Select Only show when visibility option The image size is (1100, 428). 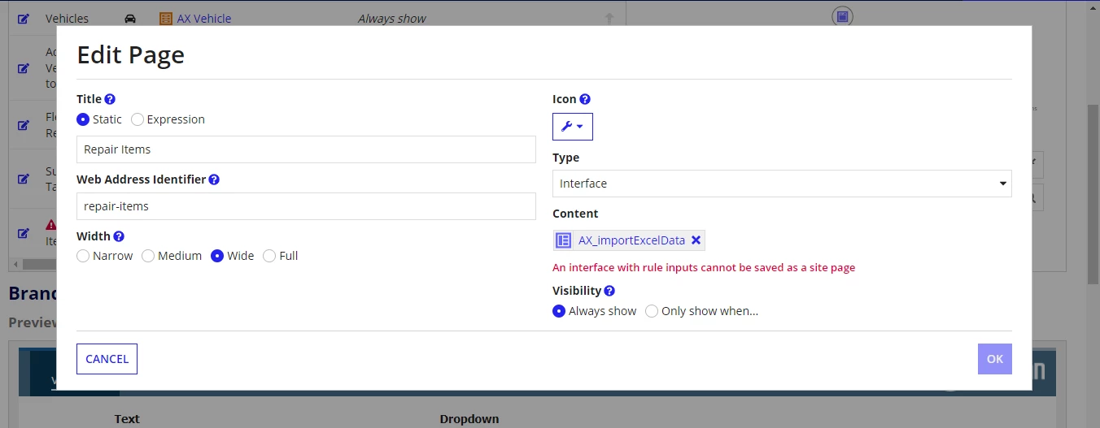tap(652, 311)
